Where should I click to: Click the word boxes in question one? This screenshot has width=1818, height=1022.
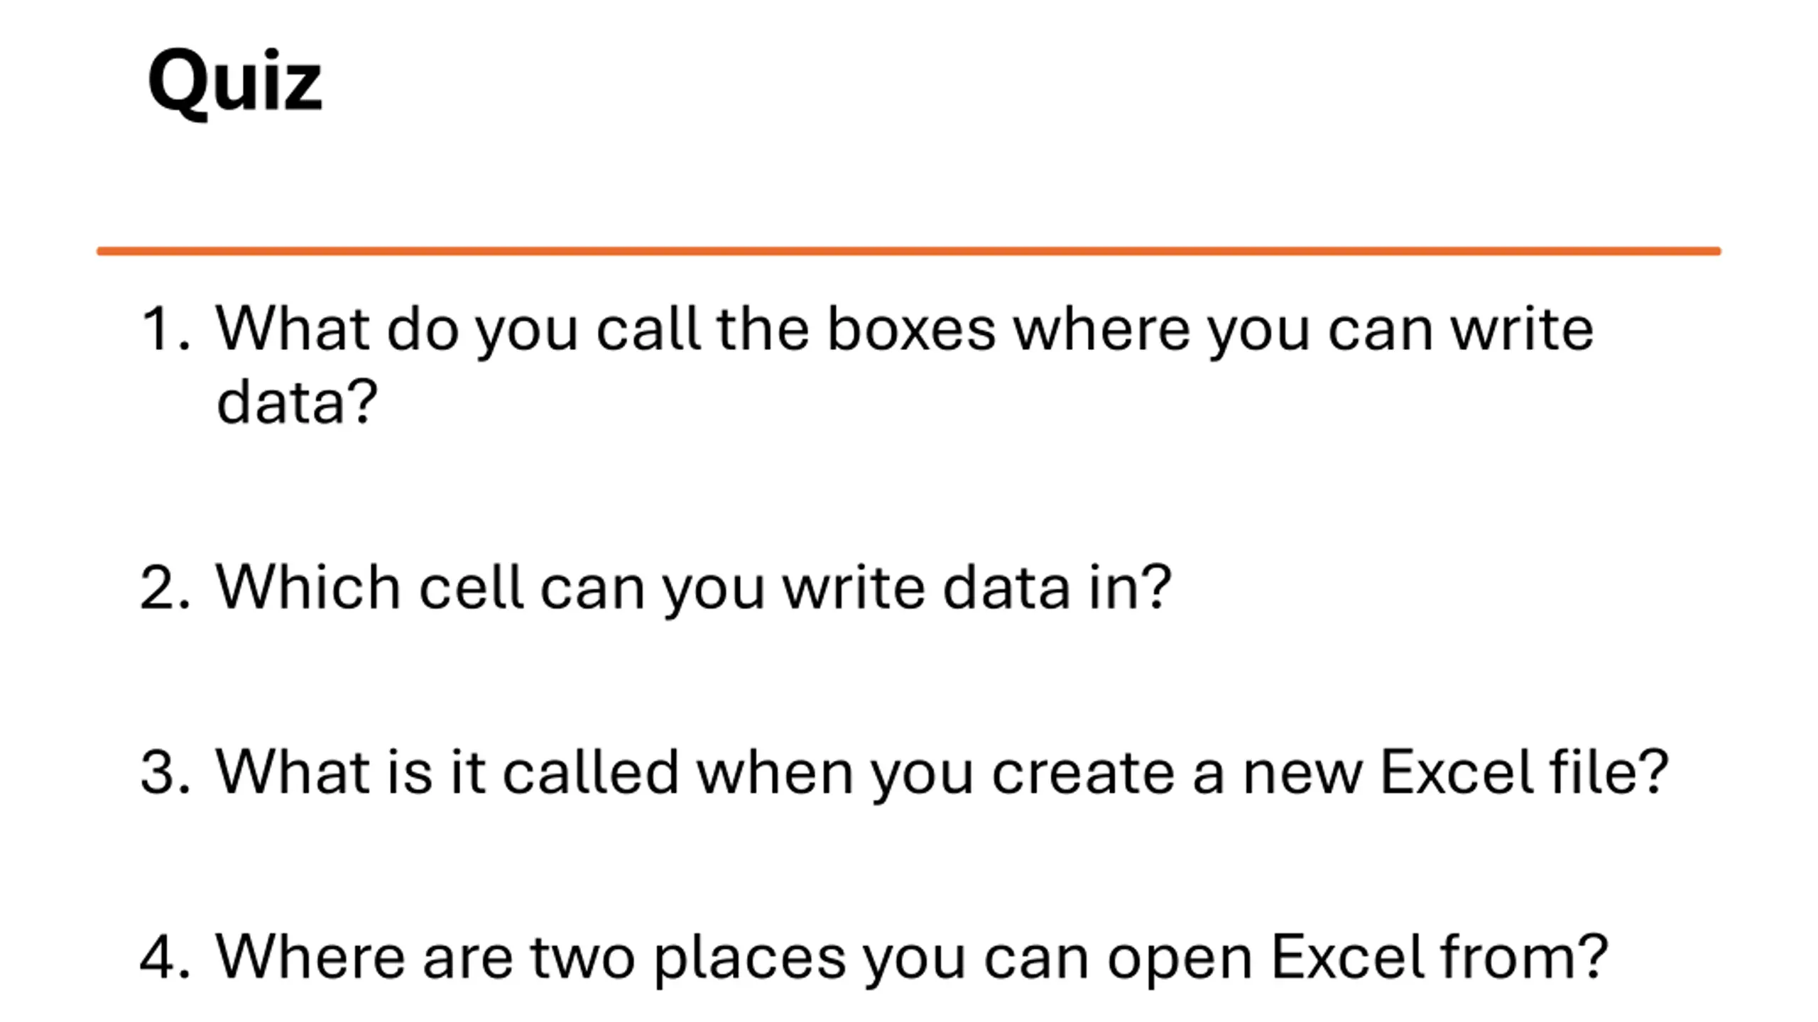(912, 329)
